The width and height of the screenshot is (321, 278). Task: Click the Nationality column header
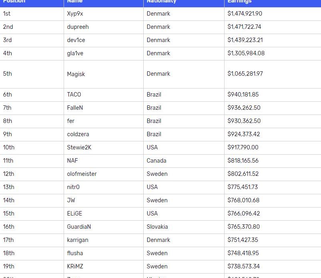click(161, 2)
